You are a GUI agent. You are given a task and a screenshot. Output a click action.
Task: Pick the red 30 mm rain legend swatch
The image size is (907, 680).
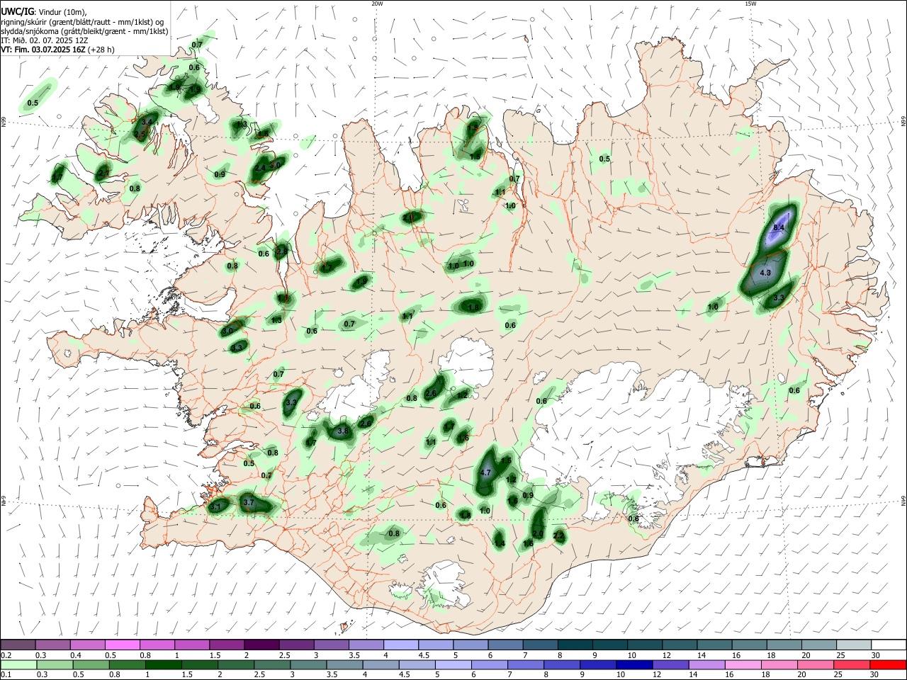coord(887,664)
